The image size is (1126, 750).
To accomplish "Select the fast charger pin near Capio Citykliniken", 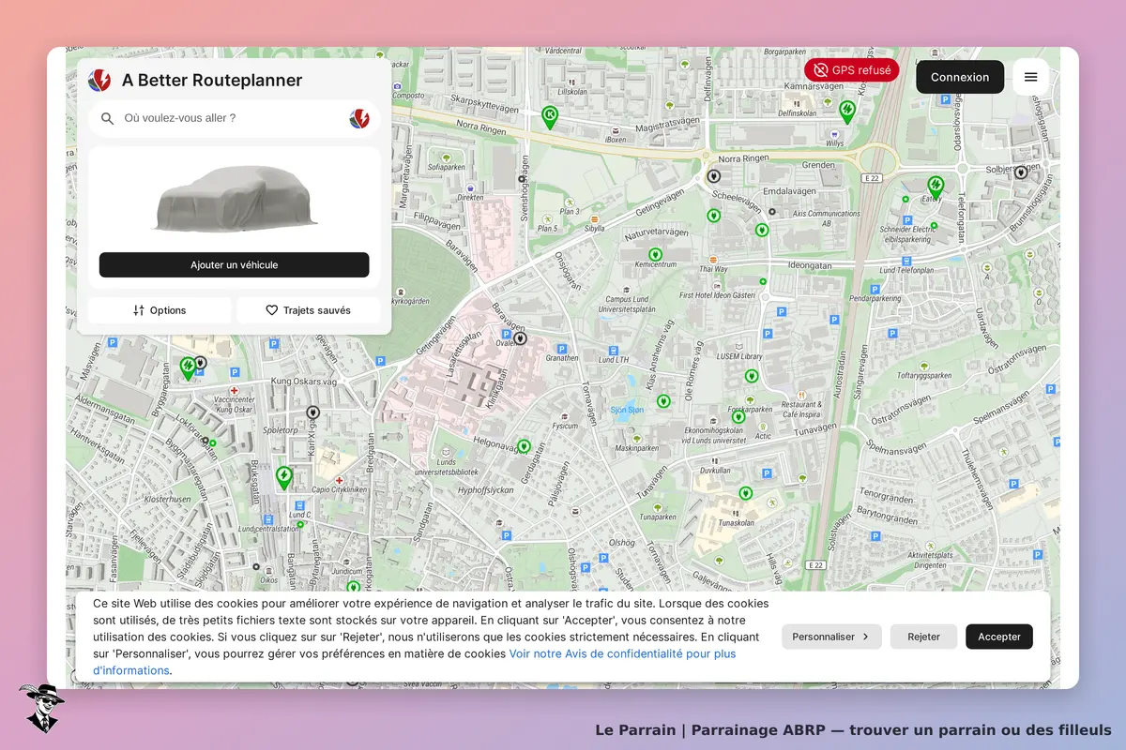I will [x=283, y=478].
